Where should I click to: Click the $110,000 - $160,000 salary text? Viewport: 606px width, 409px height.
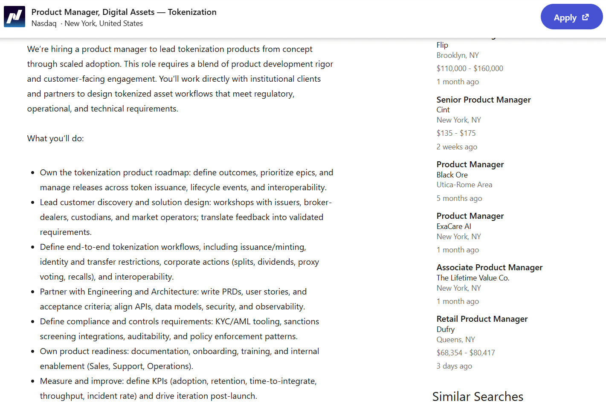coord(470,69)
